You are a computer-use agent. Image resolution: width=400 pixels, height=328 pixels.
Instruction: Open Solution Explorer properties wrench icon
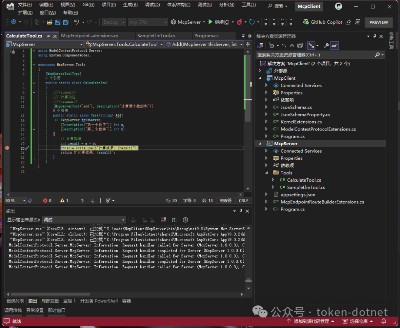[326, 46]
